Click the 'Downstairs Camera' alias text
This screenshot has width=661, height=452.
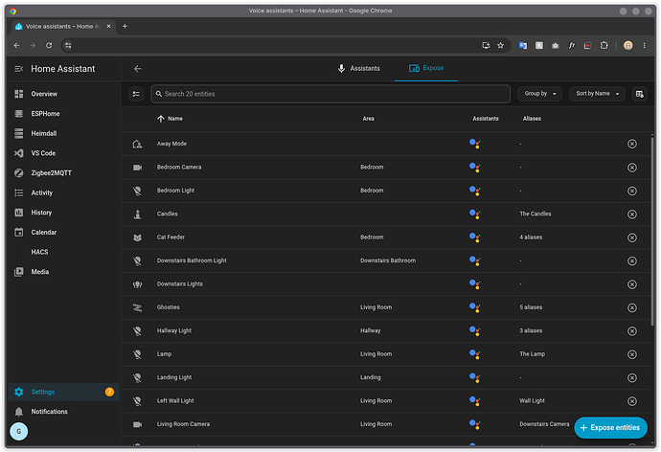[544, 424]
